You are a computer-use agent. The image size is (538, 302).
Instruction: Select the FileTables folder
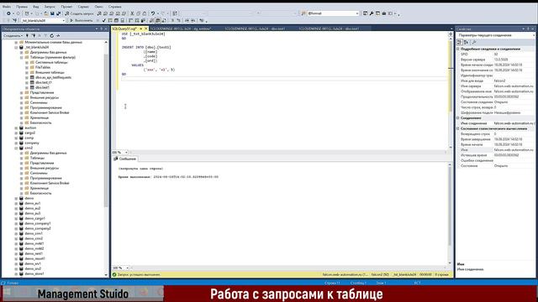coord(43,67)
